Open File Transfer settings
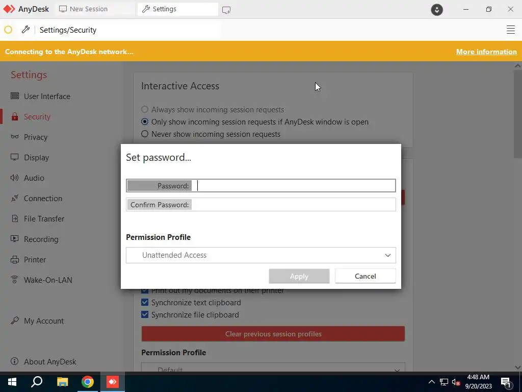The width and height of the screenshot is (522, 392). [x=44, y=218]
